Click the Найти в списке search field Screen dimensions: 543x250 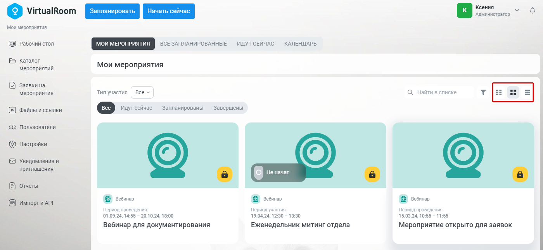(x=439, y=92)
